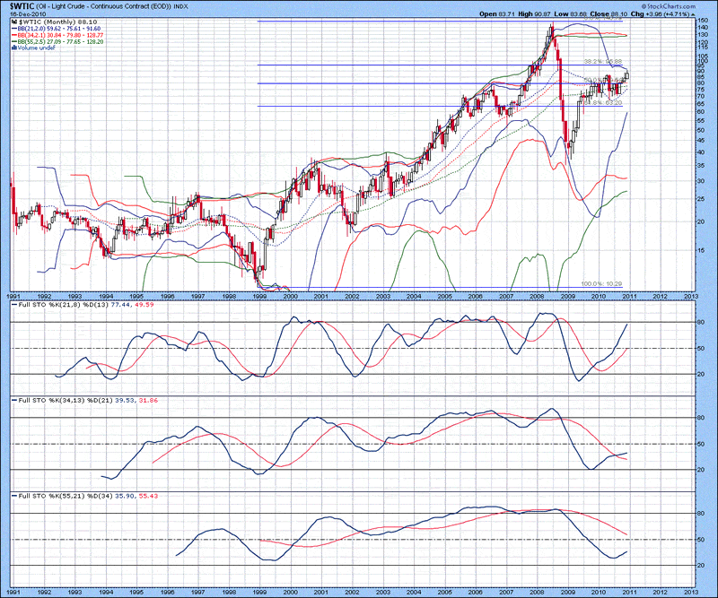Click the $WTIC ticker symbol title
718x598 pixels.
20,6
